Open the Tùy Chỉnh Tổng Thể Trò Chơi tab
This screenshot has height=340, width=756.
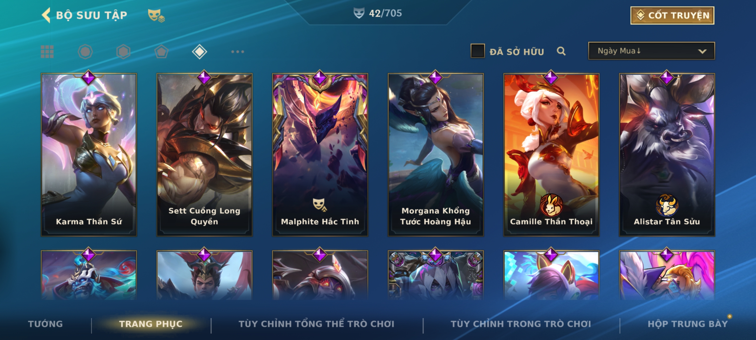(316, 324)
